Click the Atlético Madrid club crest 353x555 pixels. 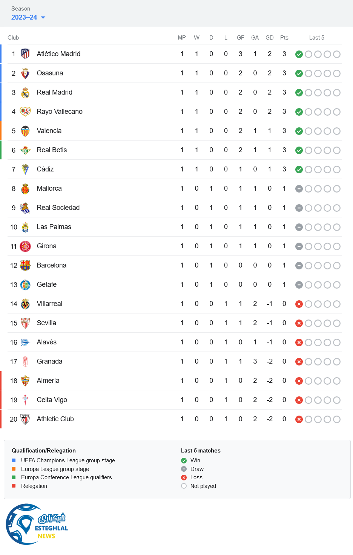(25, 54)
